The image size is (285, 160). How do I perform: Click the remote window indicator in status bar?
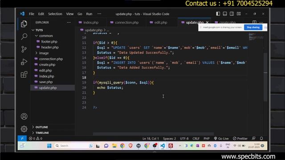click(22, 138)
